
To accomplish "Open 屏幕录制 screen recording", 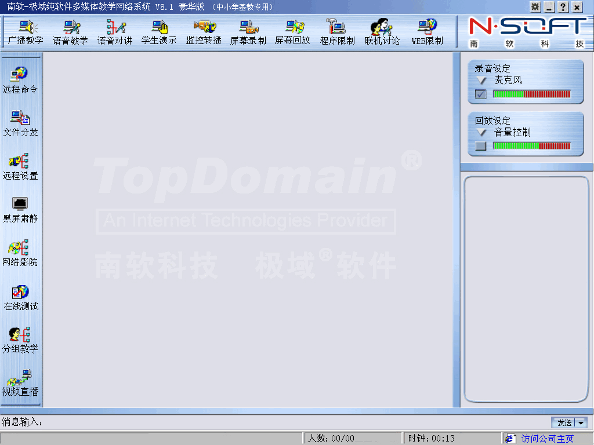I will pyautogui.click(x=248, y=31).
